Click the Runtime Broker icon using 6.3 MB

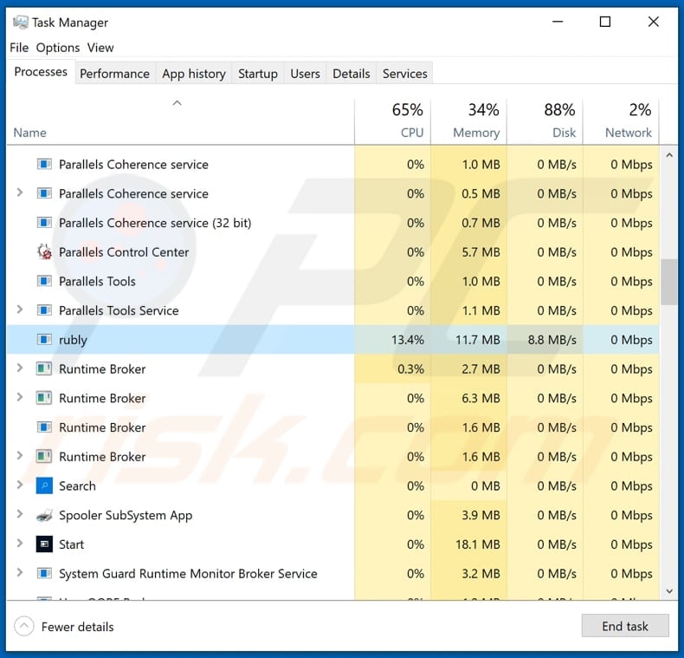pyautogui.click(x=44, y=398)
